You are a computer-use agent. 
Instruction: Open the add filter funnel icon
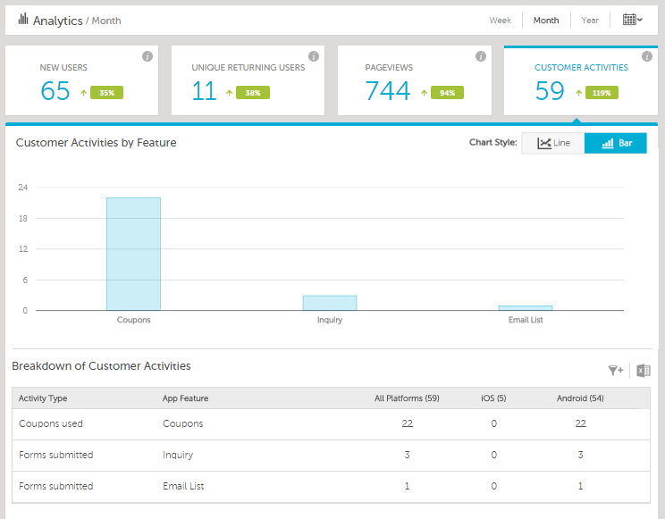615,371
